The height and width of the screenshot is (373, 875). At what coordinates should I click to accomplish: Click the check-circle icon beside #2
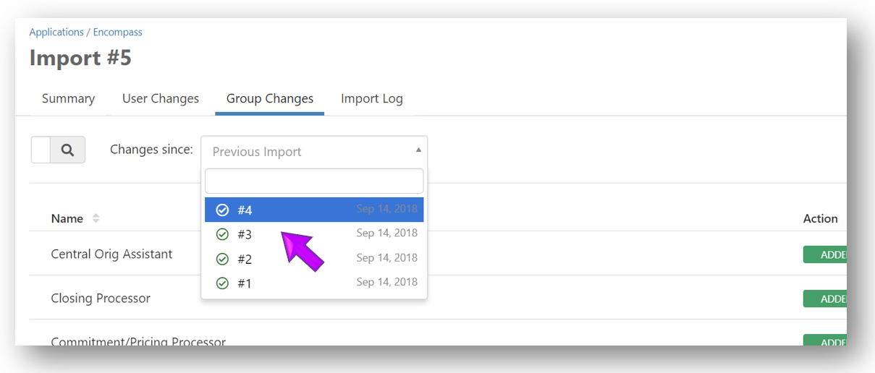tap(222, 259)
